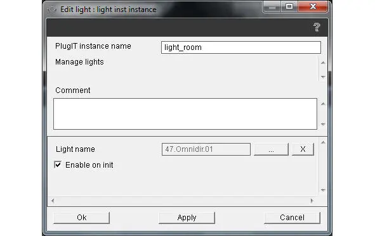375x236 pixels.
Task: Click Comment box scroll down arrow
Action: [323, 124]
